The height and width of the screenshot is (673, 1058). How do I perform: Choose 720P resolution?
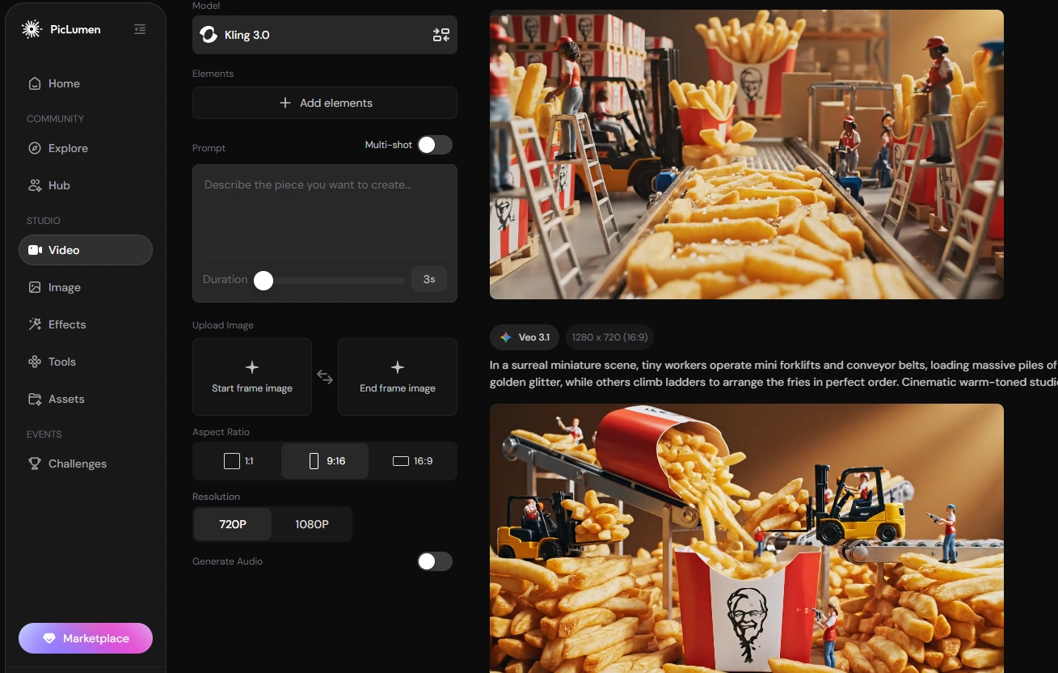233,524
